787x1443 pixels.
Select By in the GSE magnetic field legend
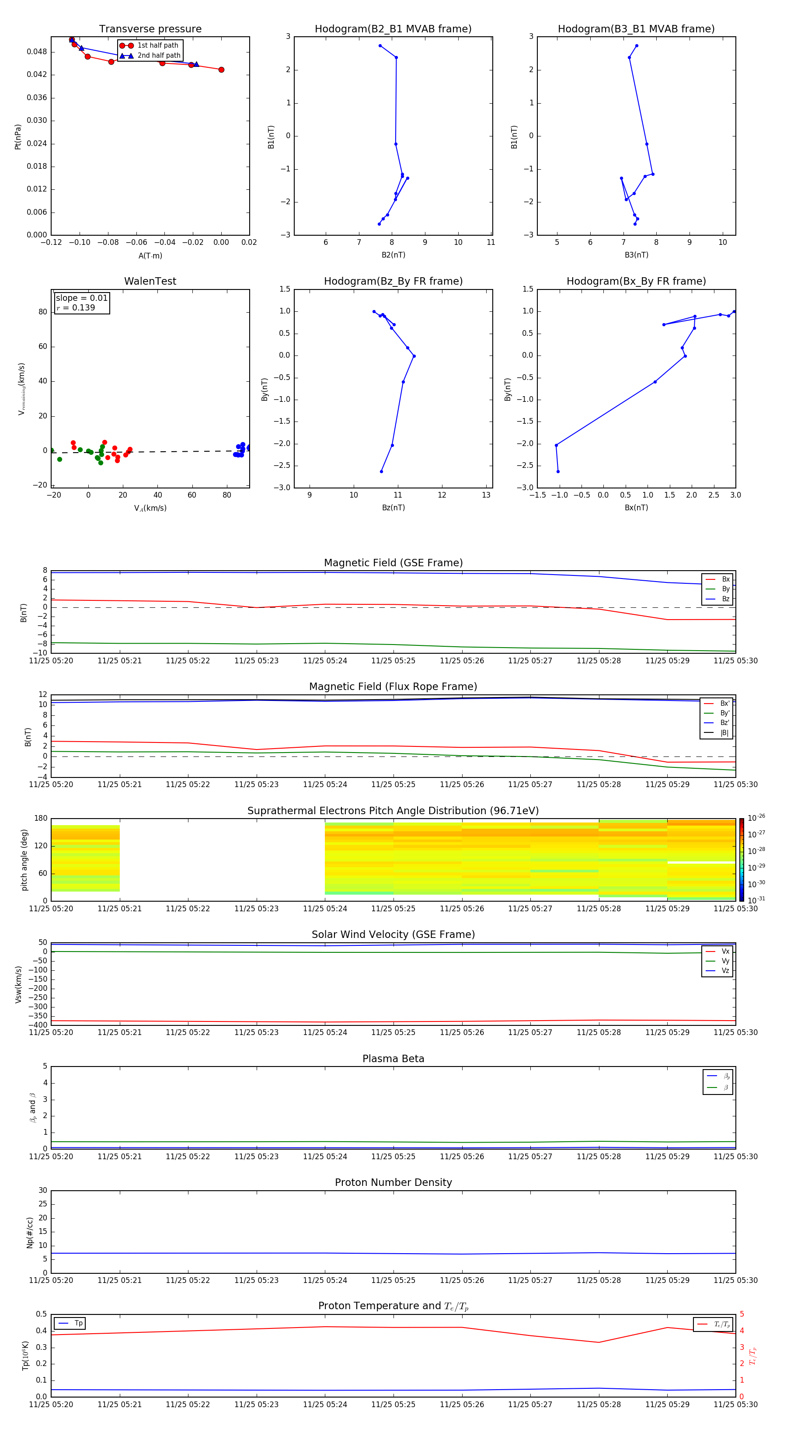[x=717, y=589]
